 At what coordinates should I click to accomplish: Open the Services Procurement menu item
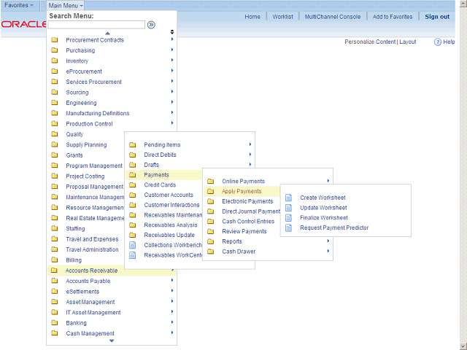pyautogui.click(x=94, y=82)
